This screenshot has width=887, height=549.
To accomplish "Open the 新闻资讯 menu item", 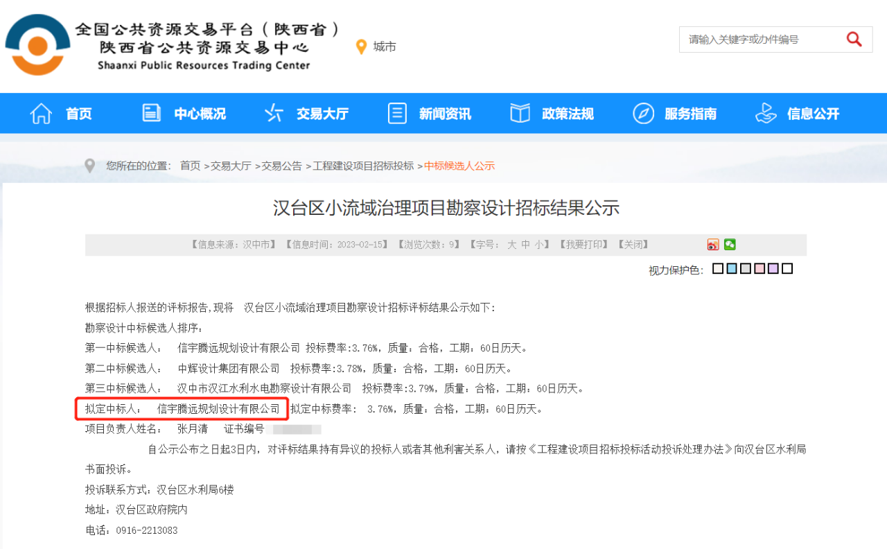I will pyautogui.click(x=446, y=113).
